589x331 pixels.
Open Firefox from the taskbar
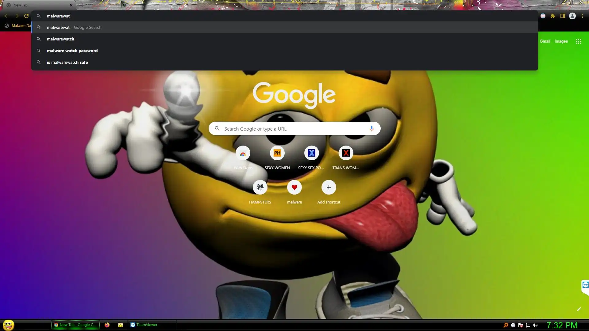click(107, 325)
